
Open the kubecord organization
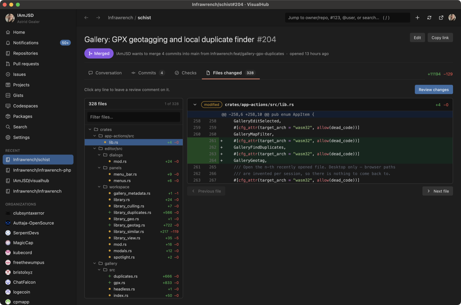point(38,252)
